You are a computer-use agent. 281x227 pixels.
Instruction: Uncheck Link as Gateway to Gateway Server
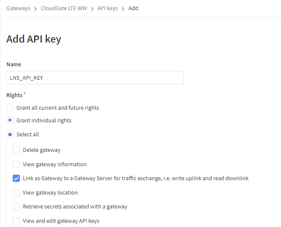pyautogui.click(x=16, y=178)
